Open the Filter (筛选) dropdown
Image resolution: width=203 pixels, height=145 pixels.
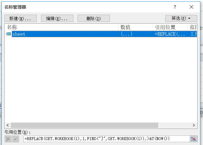click(181, 18)
